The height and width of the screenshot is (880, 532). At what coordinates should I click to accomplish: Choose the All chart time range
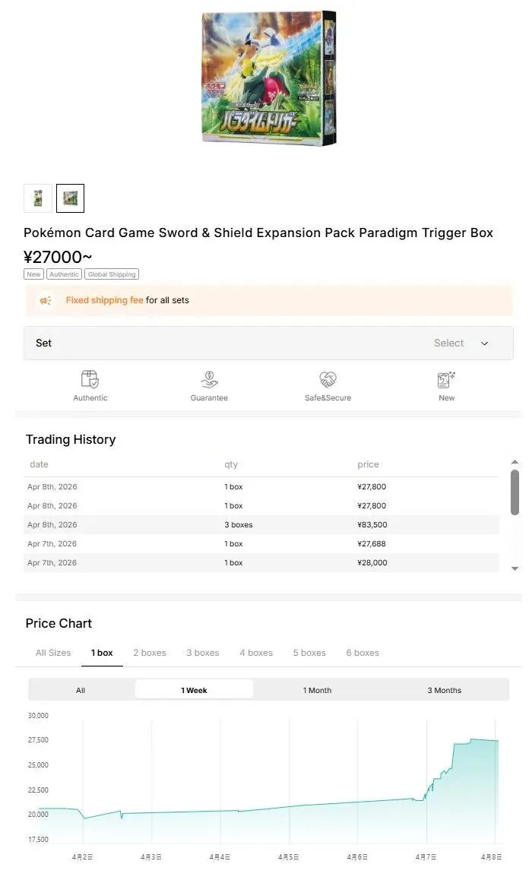(81, 690)
